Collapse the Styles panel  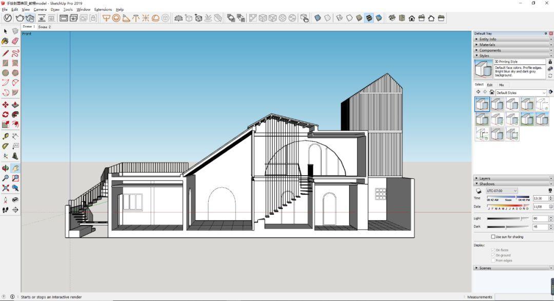512,55
